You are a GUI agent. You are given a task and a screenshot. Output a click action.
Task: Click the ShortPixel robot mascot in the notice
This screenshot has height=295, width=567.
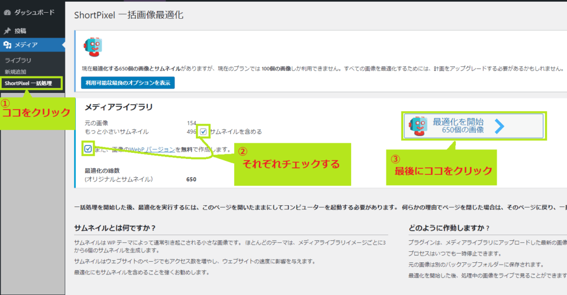click(x=93, y=47)
